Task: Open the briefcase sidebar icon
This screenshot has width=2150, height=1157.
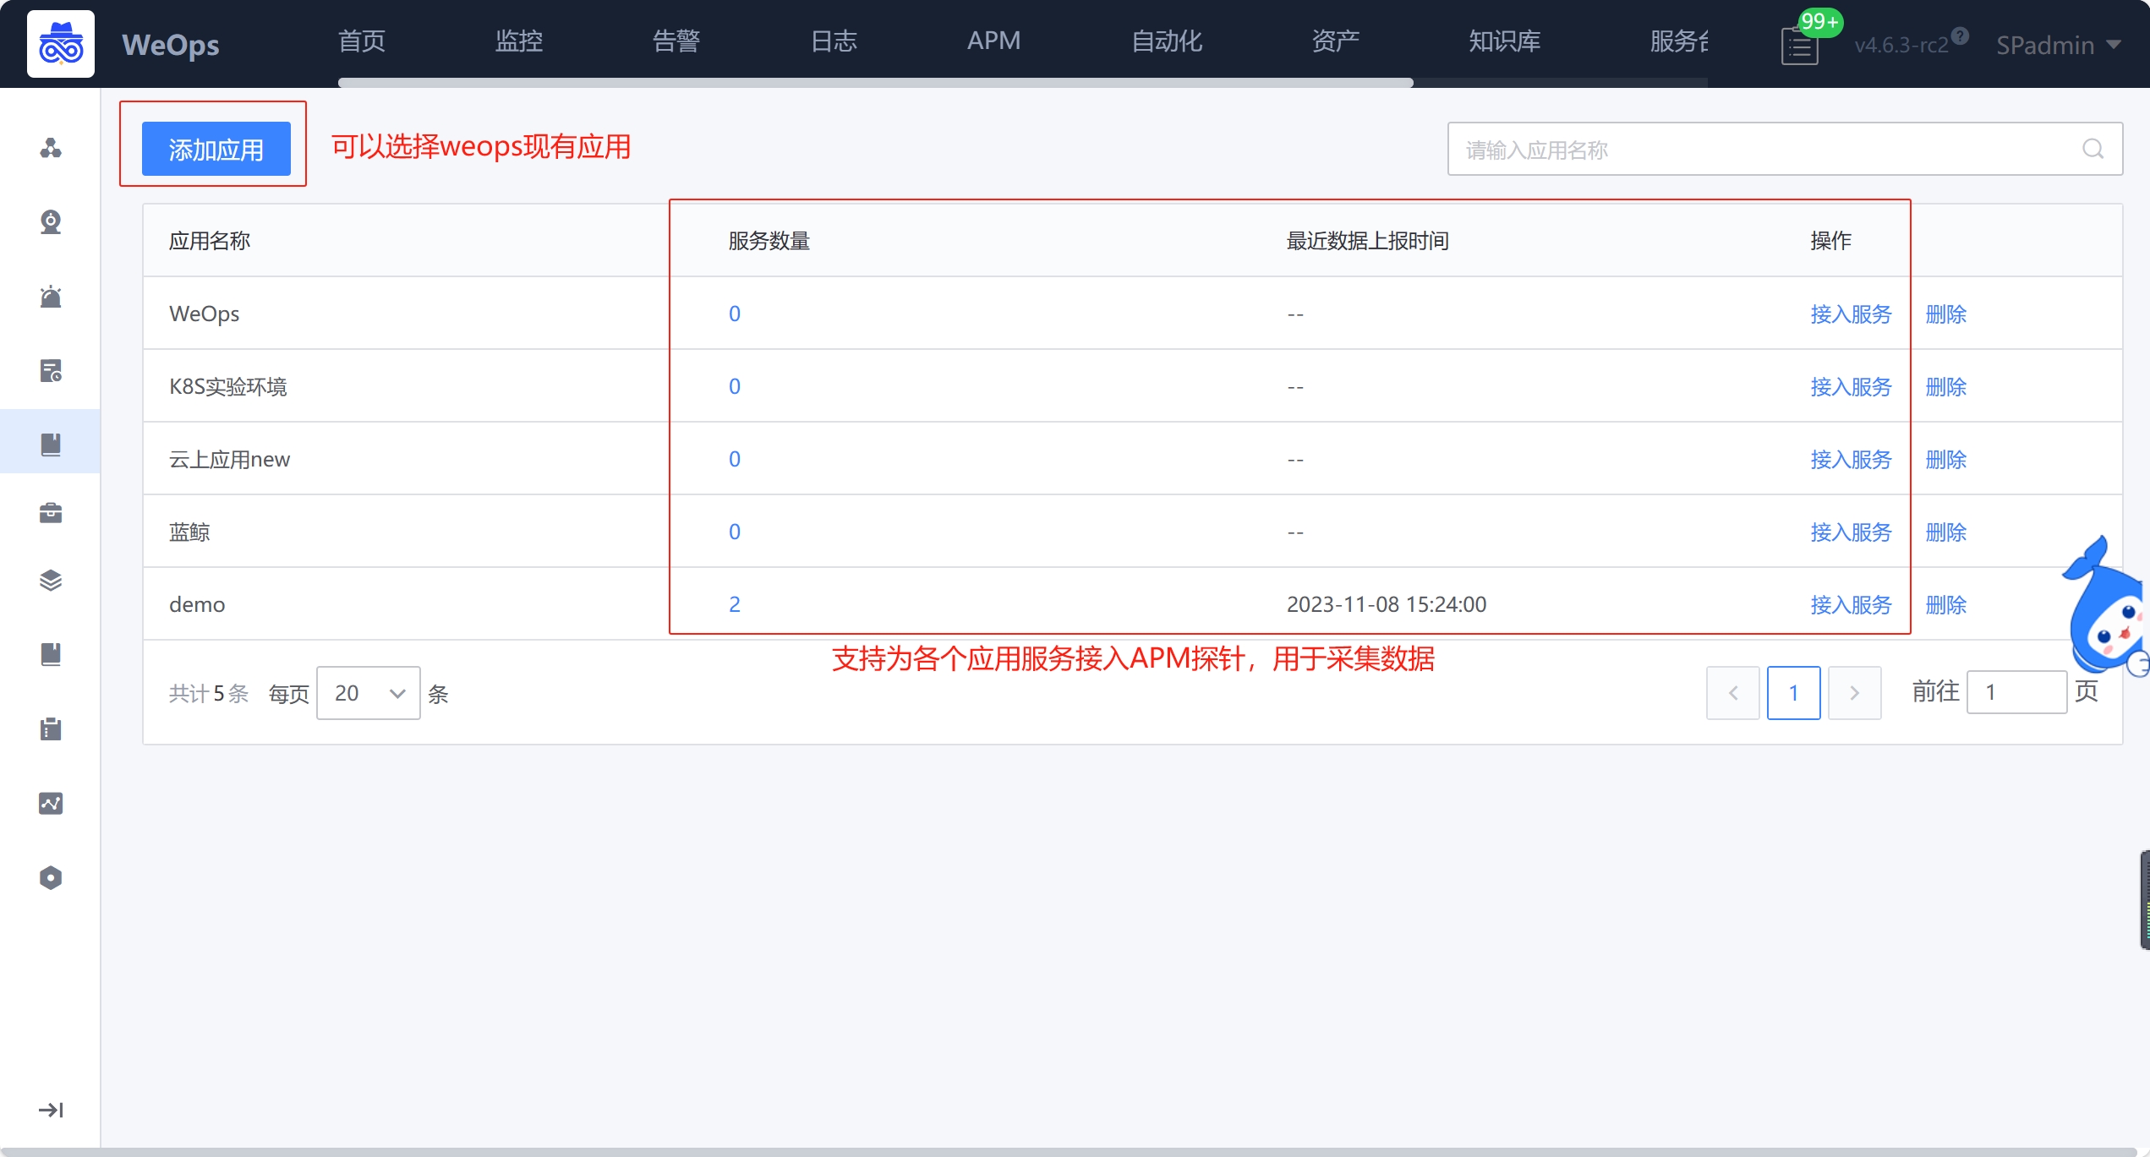Action: coord(51,512)
